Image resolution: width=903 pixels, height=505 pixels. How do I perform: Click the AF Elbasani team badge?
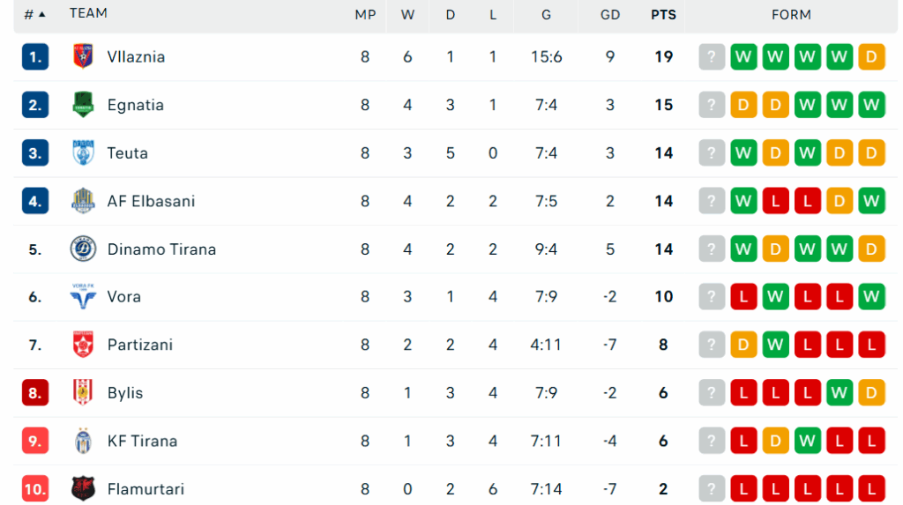83,201
